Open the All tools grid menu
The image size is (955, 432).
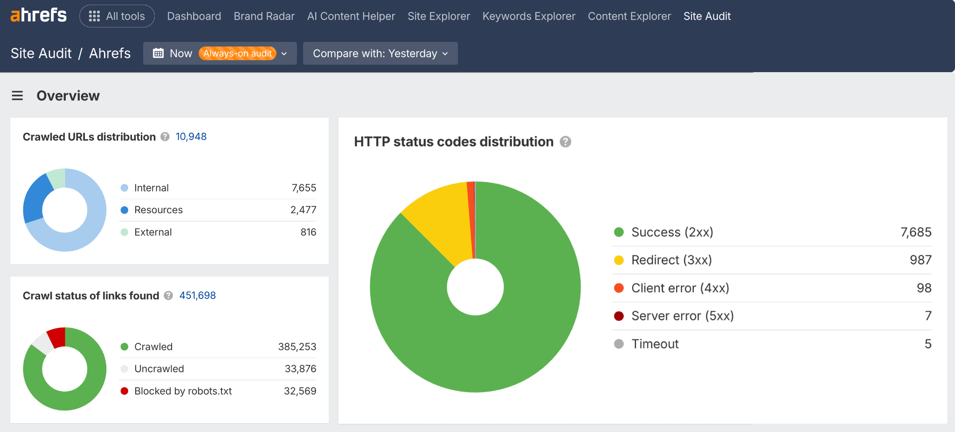tap(117, 16)
